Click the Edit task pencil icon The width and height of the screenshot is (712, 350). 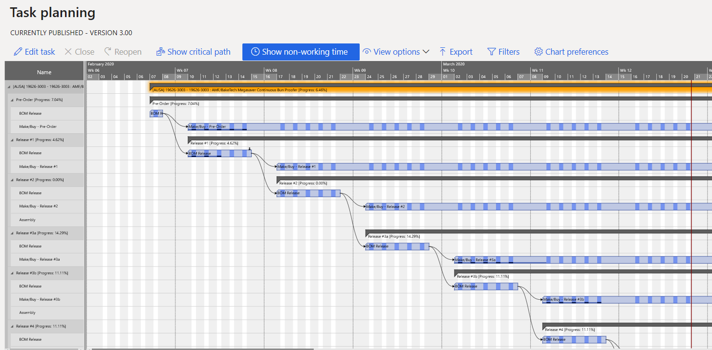pyautogui.click(x=18, y=52)
